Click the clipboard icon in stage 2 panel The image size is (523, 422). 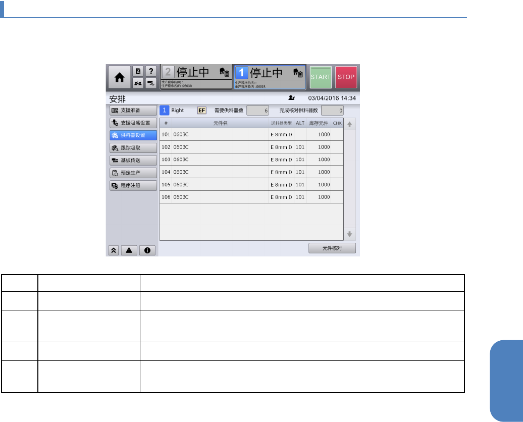225,72
